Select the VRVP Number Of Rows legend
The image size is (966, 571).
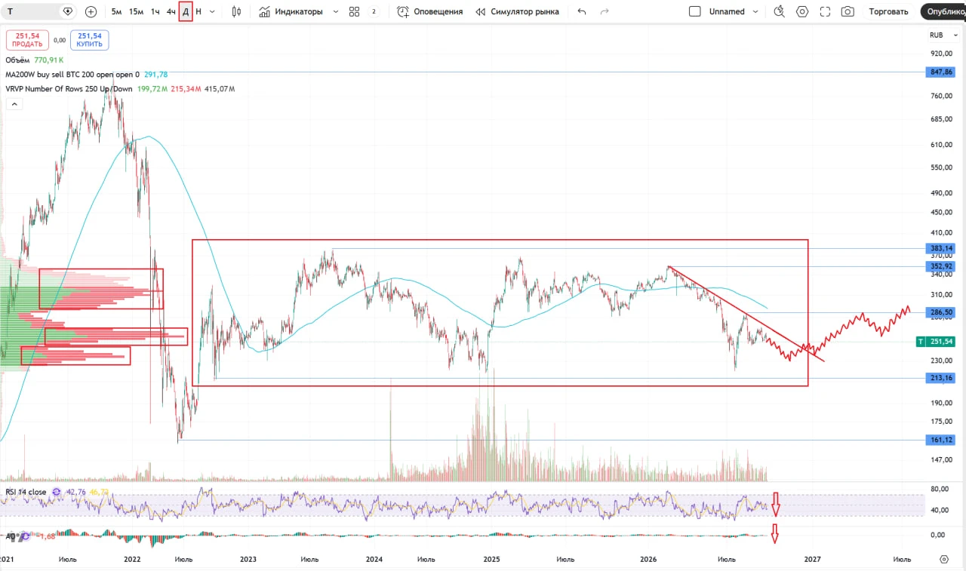click(69, 89)
